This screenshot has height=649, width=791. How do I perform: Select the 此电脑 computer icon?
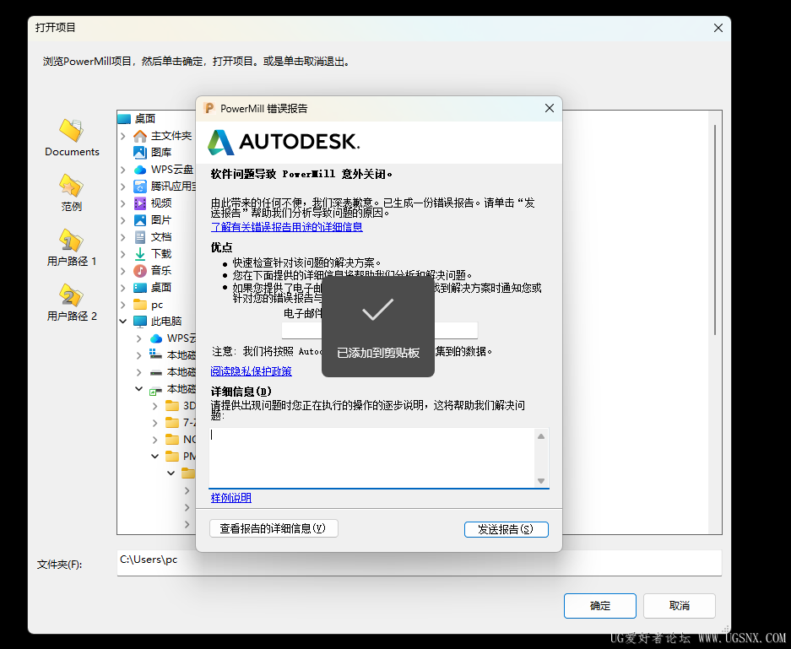[140, 322]
